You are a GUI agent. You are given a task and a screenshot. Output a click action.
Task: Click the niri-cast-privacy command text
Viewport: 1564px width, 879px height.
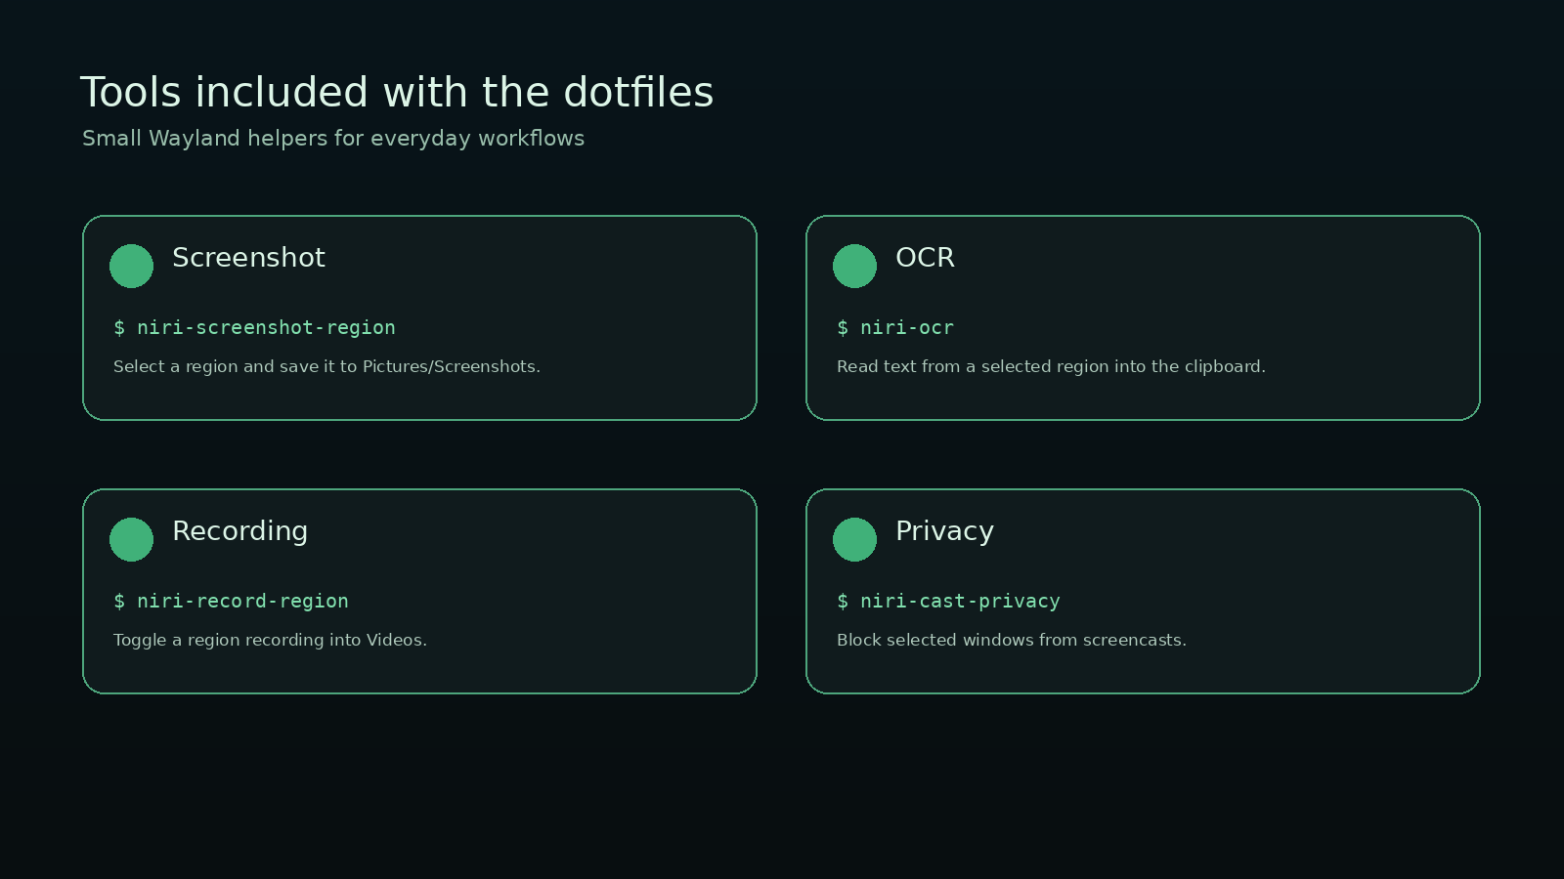point(960,601)
